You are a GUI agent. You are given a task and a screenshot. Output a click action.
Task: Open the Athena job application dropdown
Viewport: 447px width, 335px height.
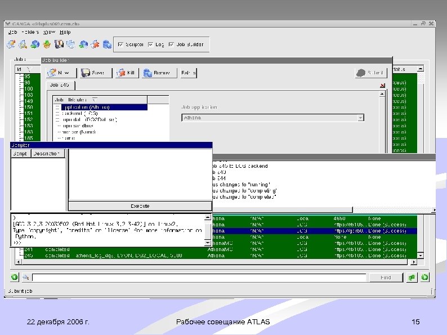(361, 118)
